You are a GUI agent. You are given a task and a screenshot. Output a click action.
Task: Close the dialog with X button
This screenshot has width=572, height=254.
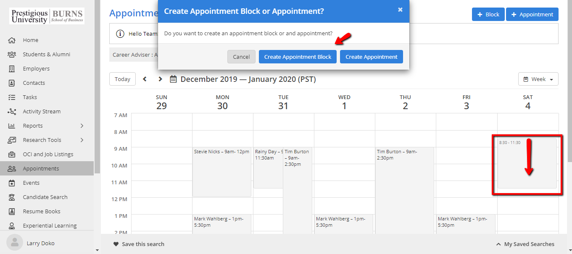click(x=400, y=10)
